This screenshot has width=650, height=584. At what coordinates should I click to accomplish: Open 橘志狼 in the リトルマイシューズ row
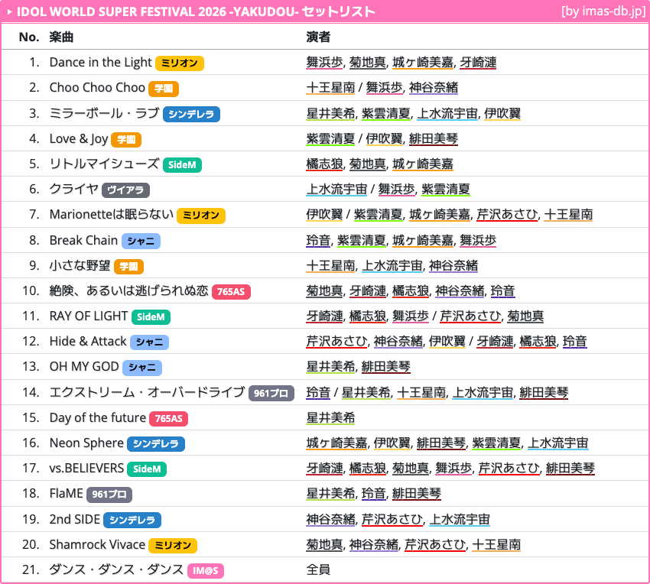coord(324,164)
